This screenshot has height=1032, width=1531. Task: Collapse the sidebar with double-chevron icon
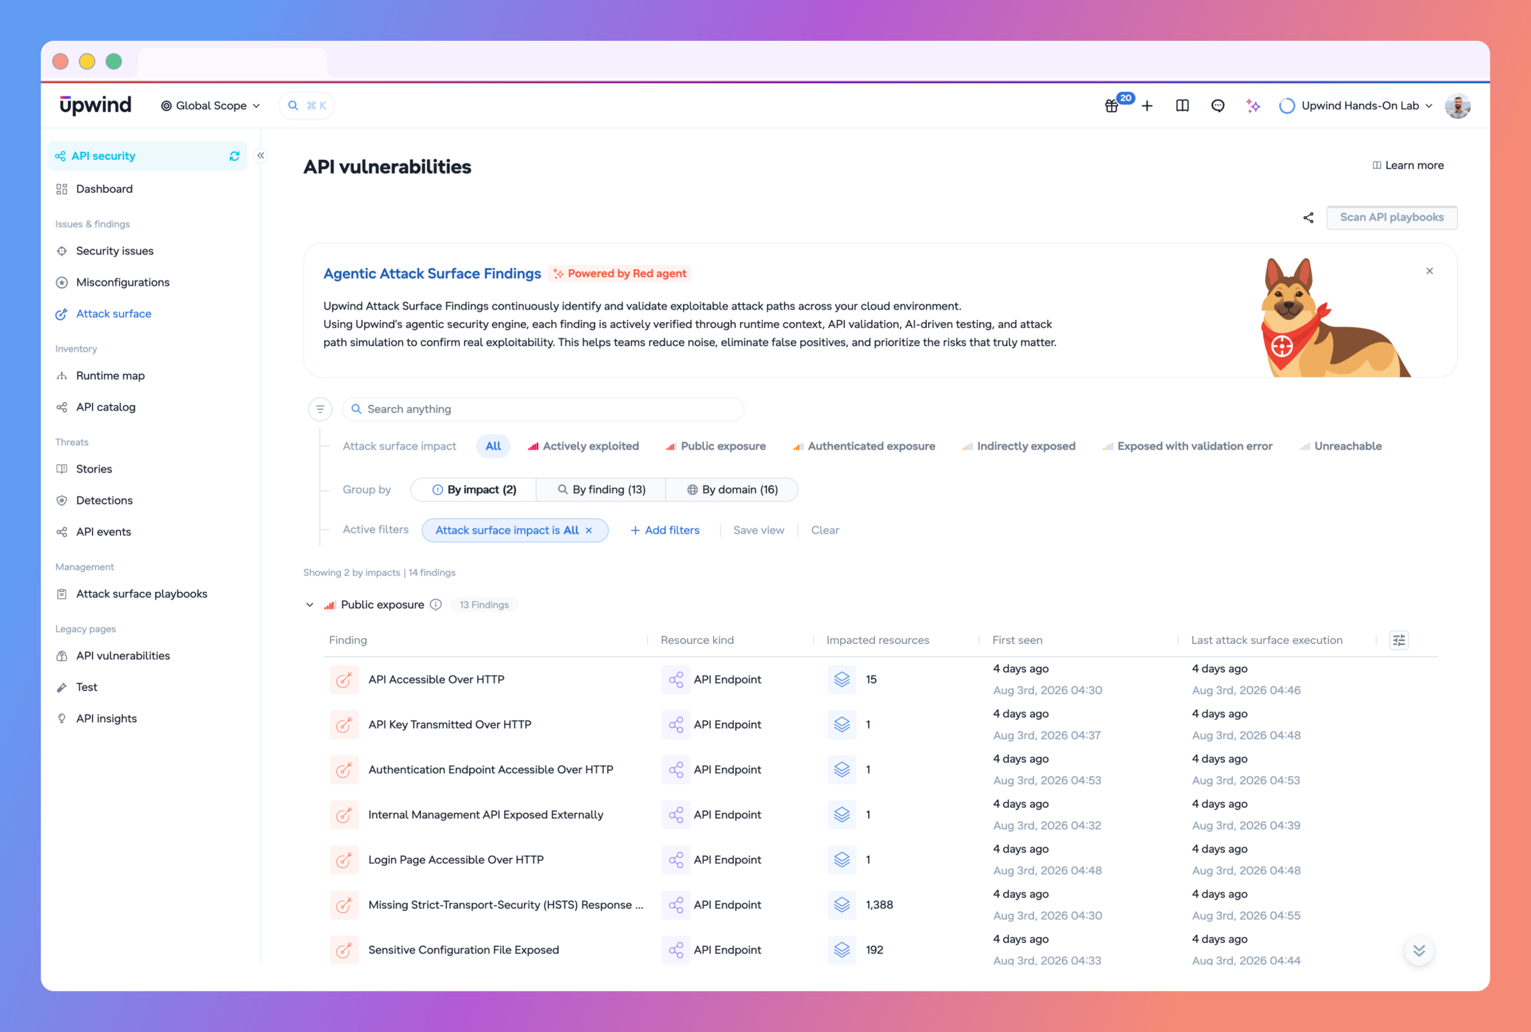pyautogui.click(x=261, y=156)
